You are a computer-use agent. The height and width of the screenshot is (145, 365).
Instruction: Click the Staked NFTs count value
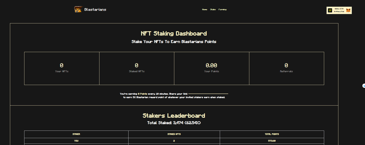(x=137, y=65)
